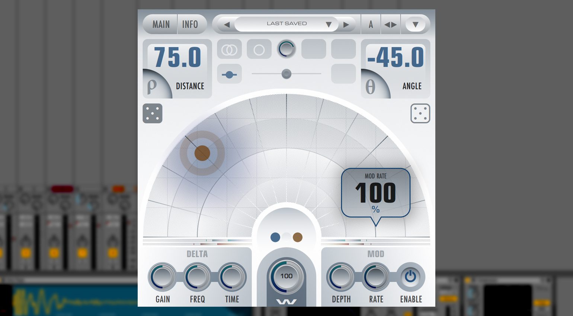This screenshot has height=316, width=573.
Task: Click the horizontal slider handle
Action: click(x=286, y=74)
